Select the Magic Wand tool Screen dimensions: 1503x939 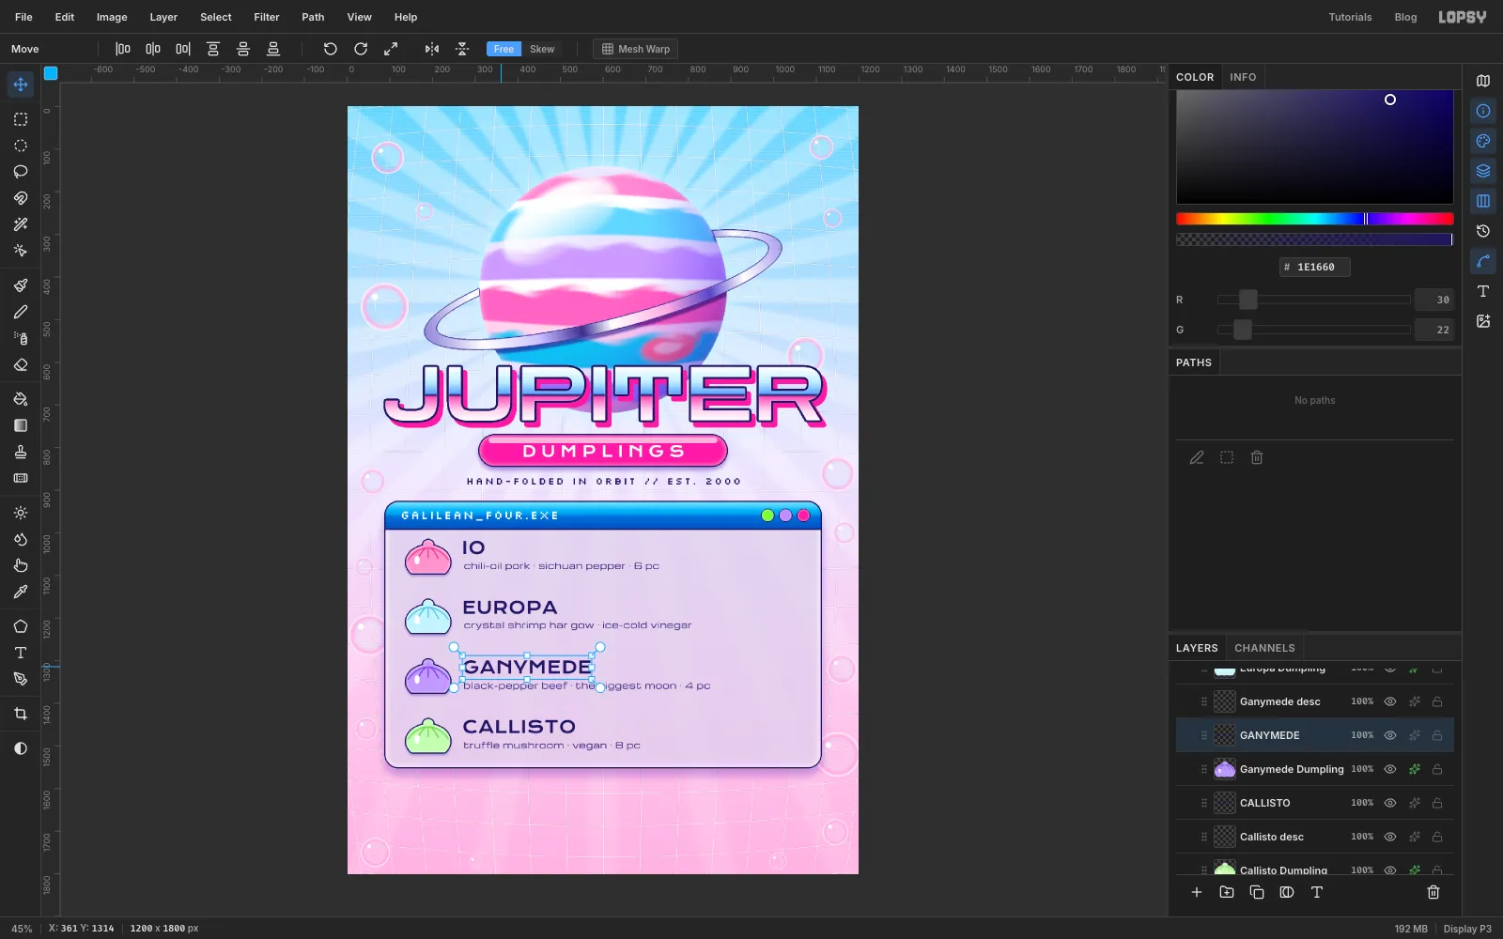tap(21, 224)
